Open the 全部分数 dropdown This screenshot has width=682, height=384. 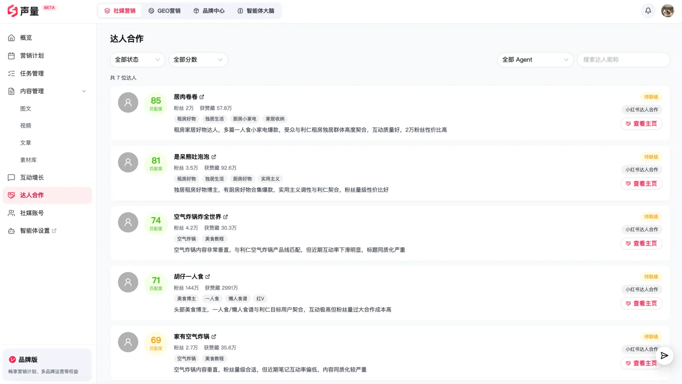click(198, 60)
